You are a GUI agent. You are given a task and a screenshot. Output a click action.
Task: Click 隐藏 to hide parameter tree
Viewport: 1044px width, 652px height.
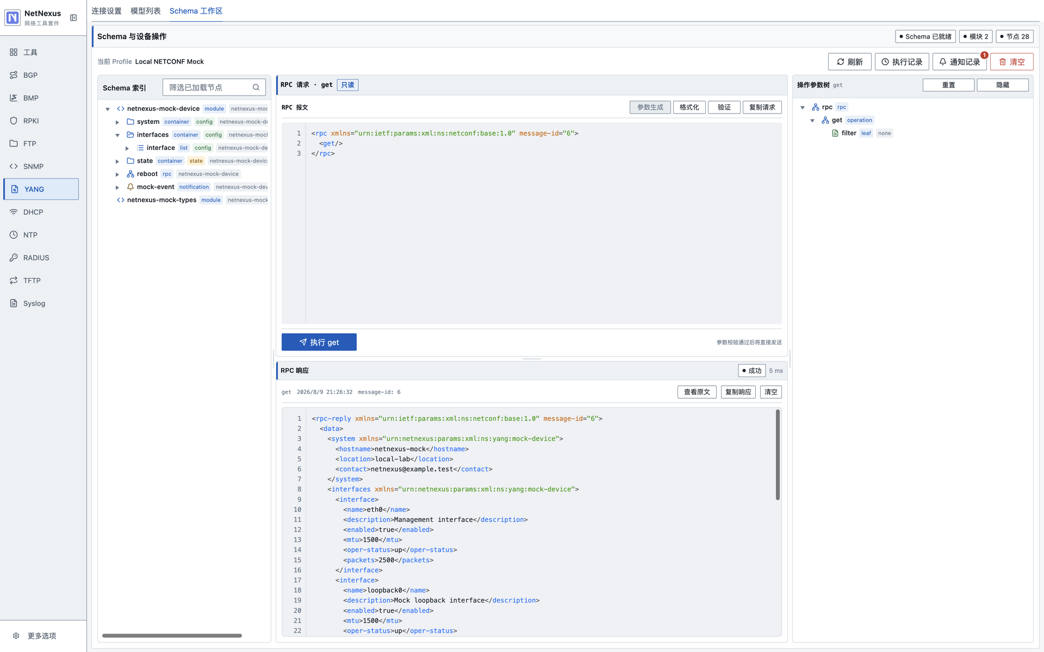(1002, 85)
